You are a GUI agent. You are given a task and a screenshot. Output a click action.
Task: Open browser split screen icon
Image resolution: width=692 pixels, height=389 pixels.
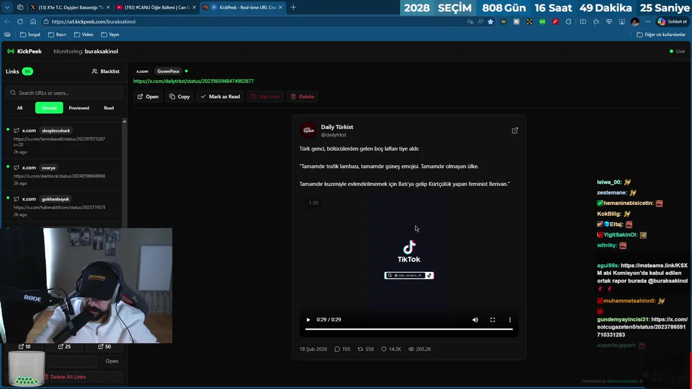(583, 22)
